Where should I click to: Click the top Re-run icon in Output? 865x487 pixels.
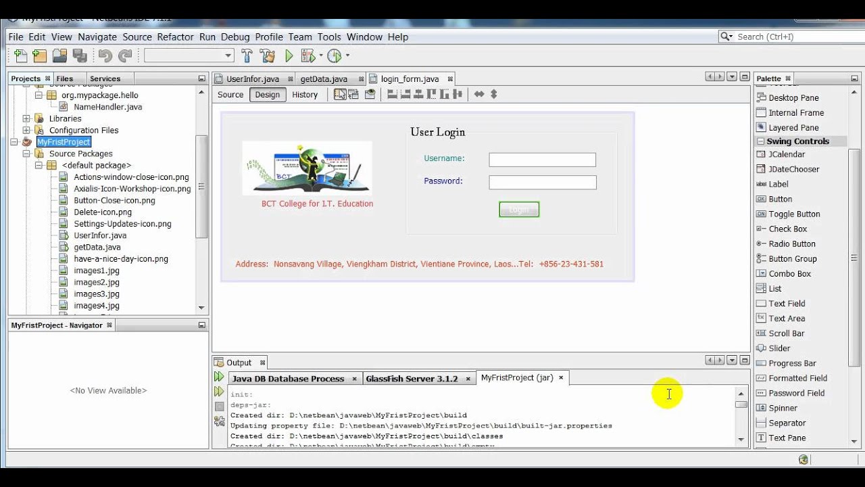pos(219,377)
